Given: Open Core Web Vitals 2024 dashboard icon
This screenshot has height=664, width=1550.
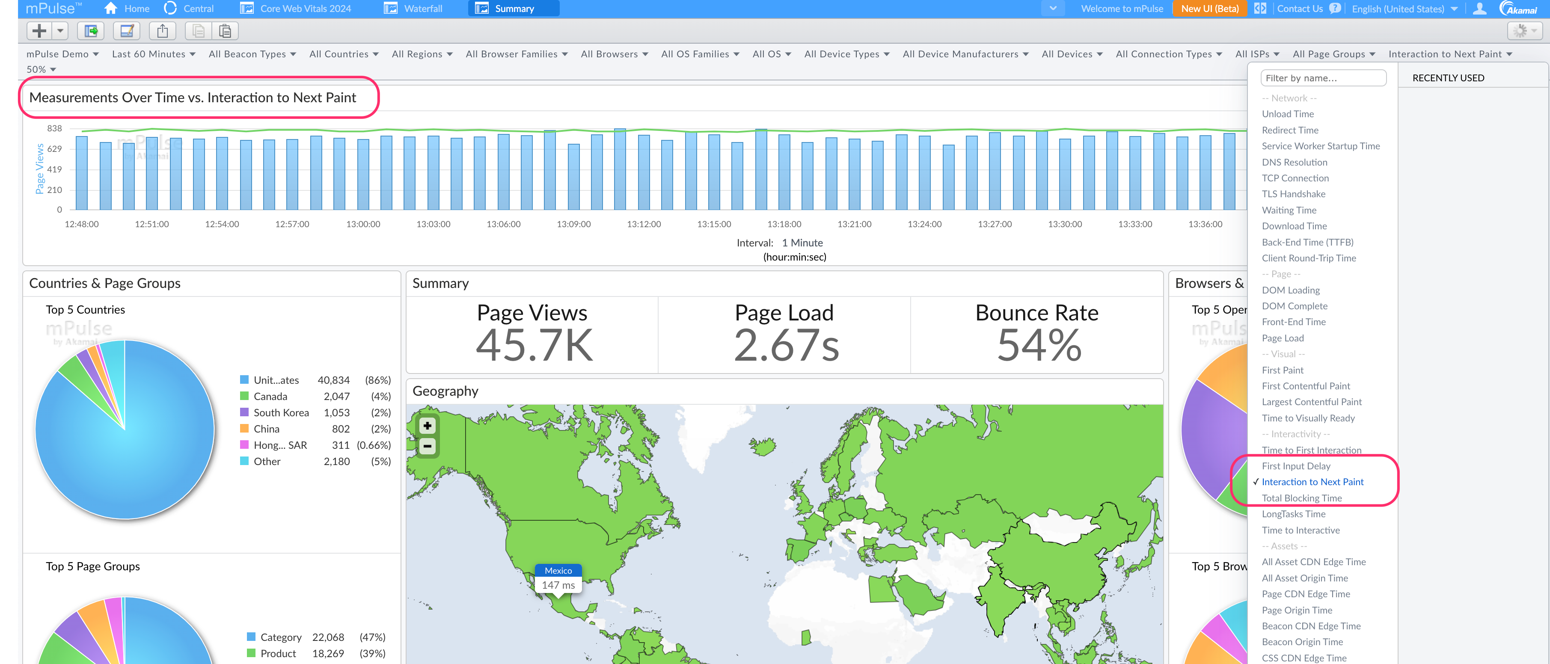Looking at the screenshot, I should point(246,9).
